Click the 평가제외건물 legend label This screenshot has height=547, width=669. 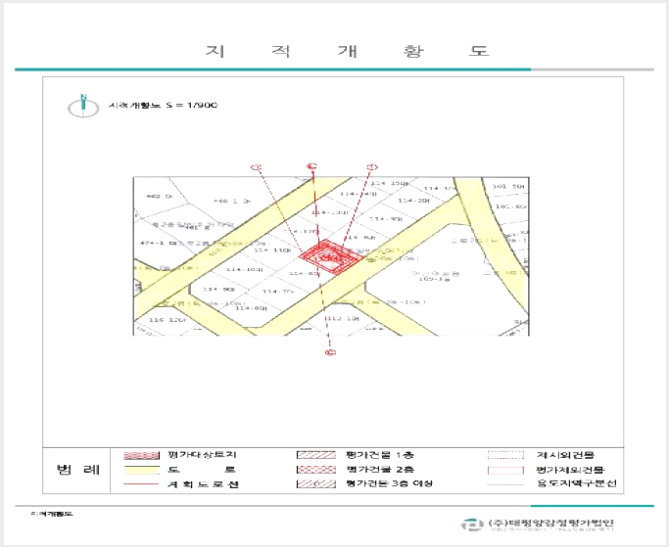click(x=571, y=470)
